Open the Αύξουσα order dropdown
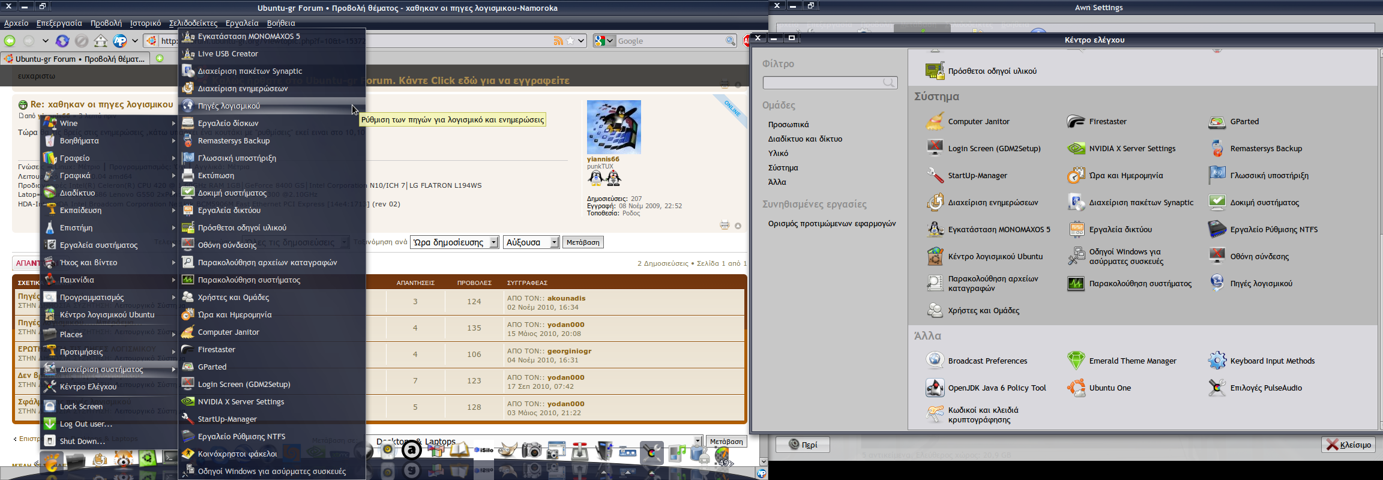 tap(531, 242)
